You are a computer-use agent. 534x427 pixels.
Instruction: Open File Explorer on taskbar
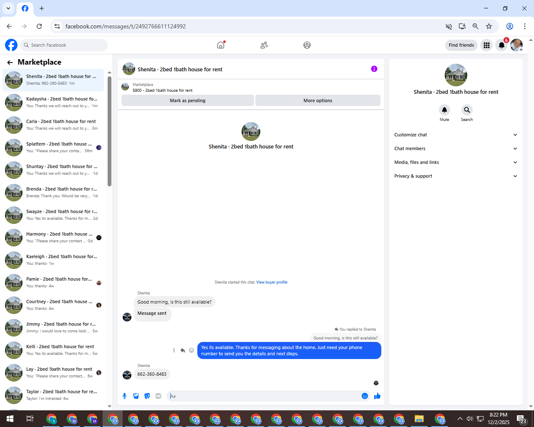click(419, 419)
